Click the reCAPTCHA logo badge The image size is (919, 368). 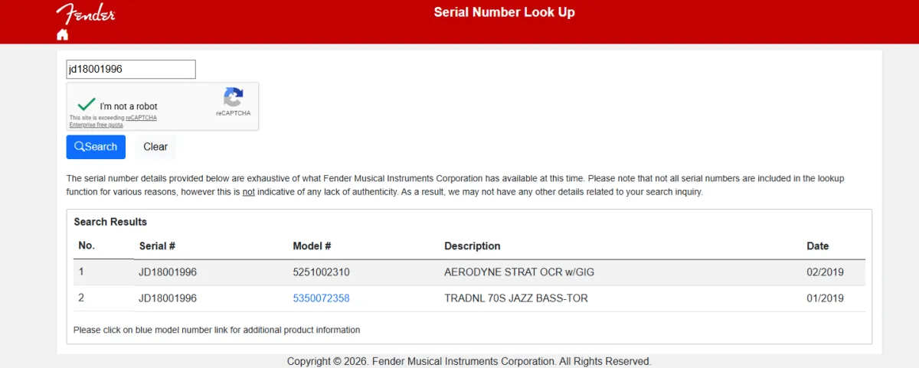click(x=233, y=102)
